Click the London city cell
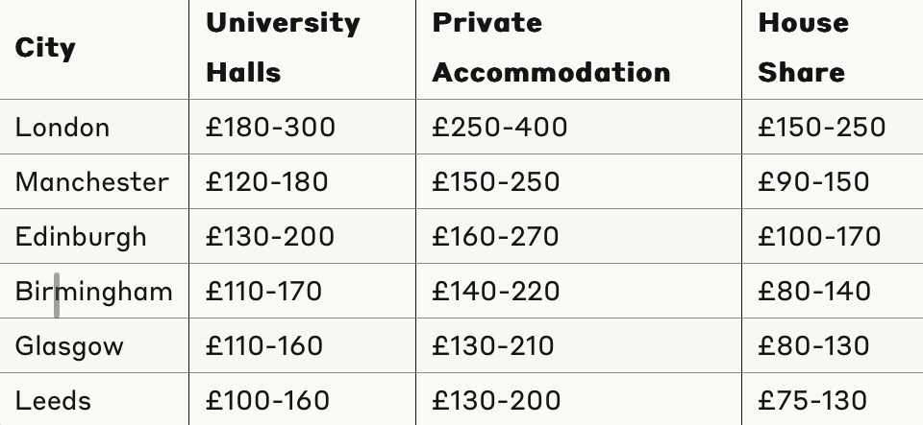The image size is (923, 425). (x=62, y=128)
